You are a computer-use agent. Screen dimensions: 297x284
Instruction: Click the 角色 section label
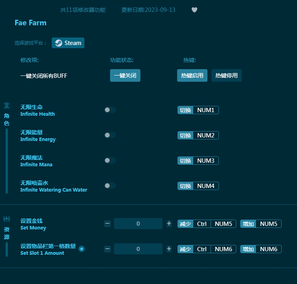pos(7,120)
